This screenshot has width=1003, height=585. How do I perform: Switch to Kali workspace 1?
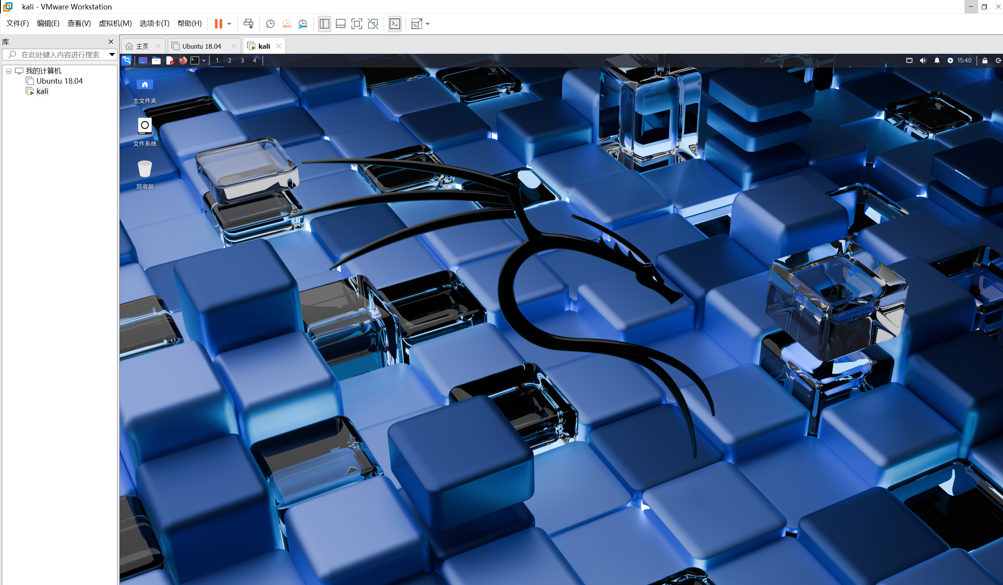point(217,60)
